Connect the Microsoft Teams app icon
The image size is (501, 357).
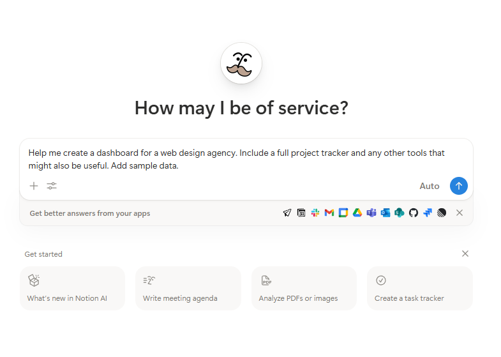pyautogui.click(x=371, y=213)
